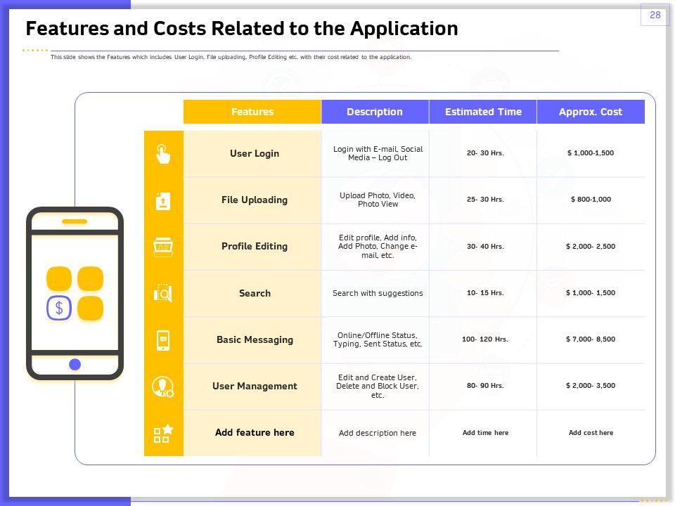Image resolution: width=675 pixels, height=506 pixels.
Task: Click the dollar sign app icon on phone
Action: pos(59,308)
